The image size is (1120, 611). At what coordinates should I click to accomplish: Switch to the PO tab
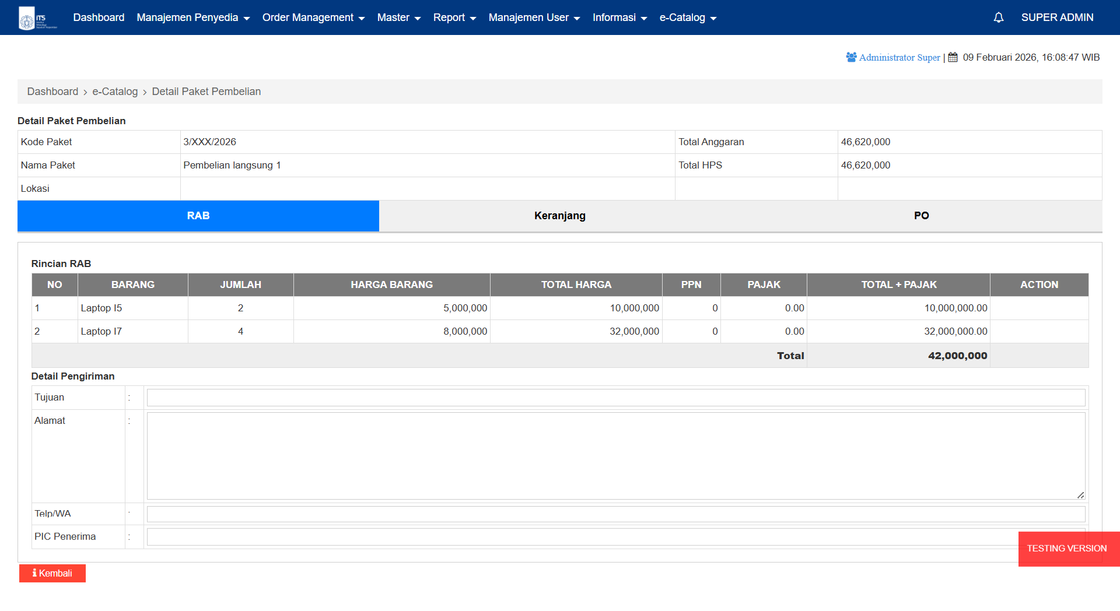coord(921,216)
